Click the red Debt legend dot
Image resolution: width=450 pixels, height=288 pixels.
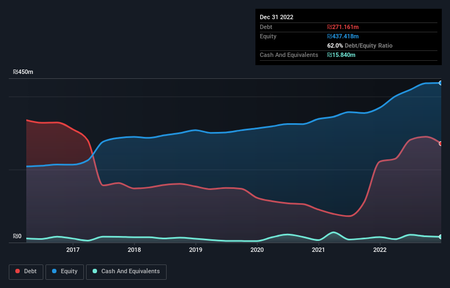18,271
